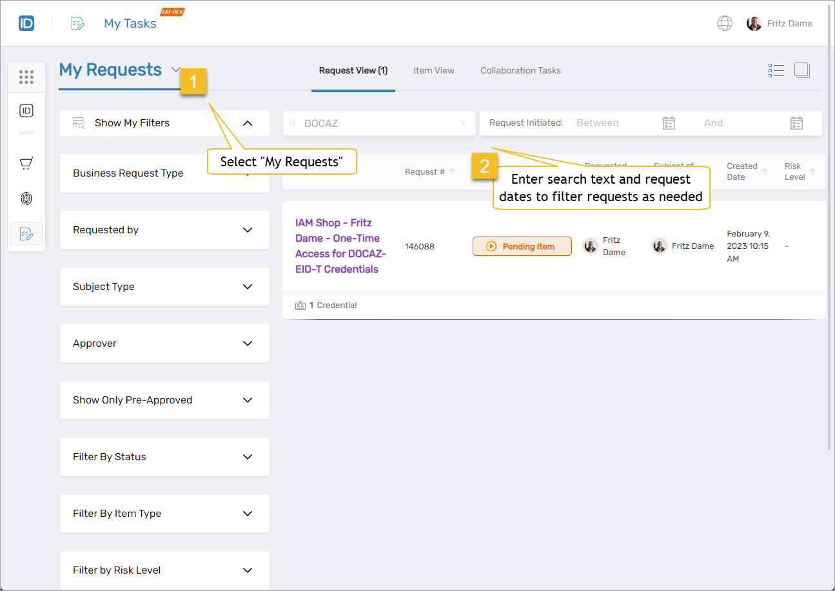The height and width of the screenshot is (591, 835).
Task: Open the Collaboration Tasks tab
Action: (x=520, y=70)
